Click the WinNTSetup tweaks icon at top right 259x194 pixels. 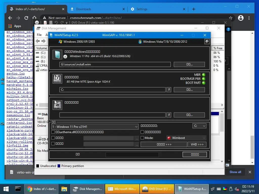(x=207, y=41)
